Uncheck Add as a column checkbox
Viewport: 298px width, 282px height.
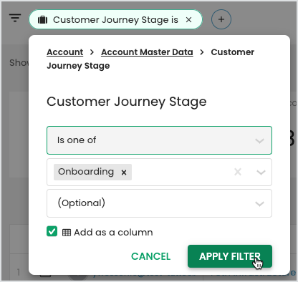pos(52,231)
